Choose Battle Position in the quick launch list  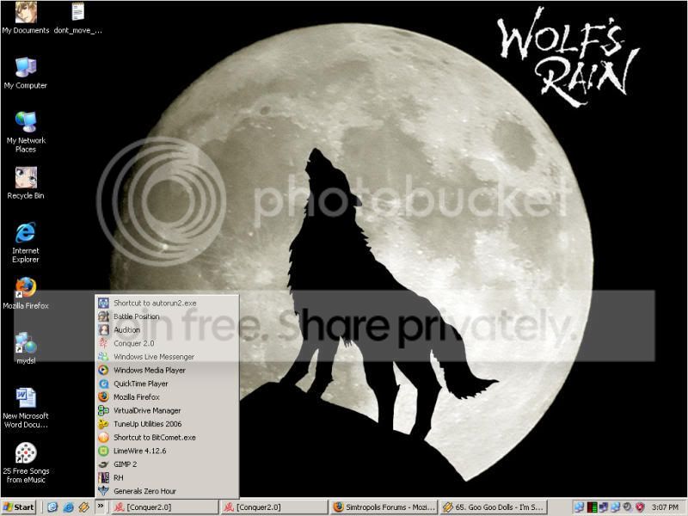[167, 316]
